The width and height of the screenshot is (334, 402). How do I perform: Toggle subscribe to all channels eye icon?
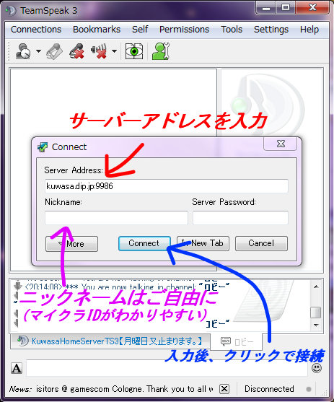click(134, 51)
